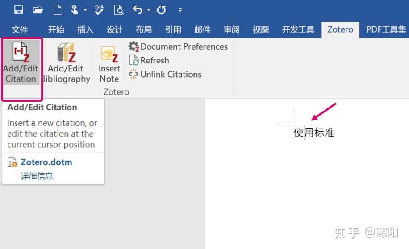Place cursor in the text 使用标准

click(x=314, y=133)
